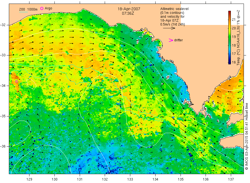Click longitude axis label 137
The width and height of the screenshot is (250, 183).
(231, 179)
